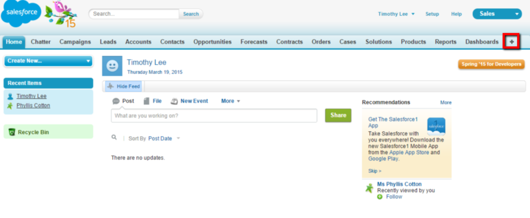Click the Thursday March 19, 2015 date text
This screenshot has width=530, height=218.
[x=155, y=72]
